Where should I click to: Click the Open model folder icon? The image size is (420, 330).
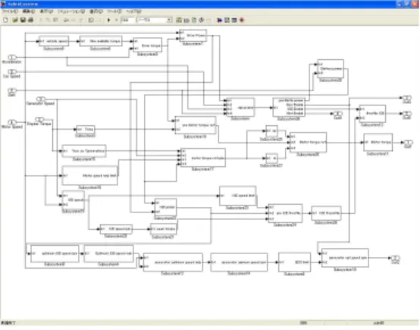coord(15,20)
